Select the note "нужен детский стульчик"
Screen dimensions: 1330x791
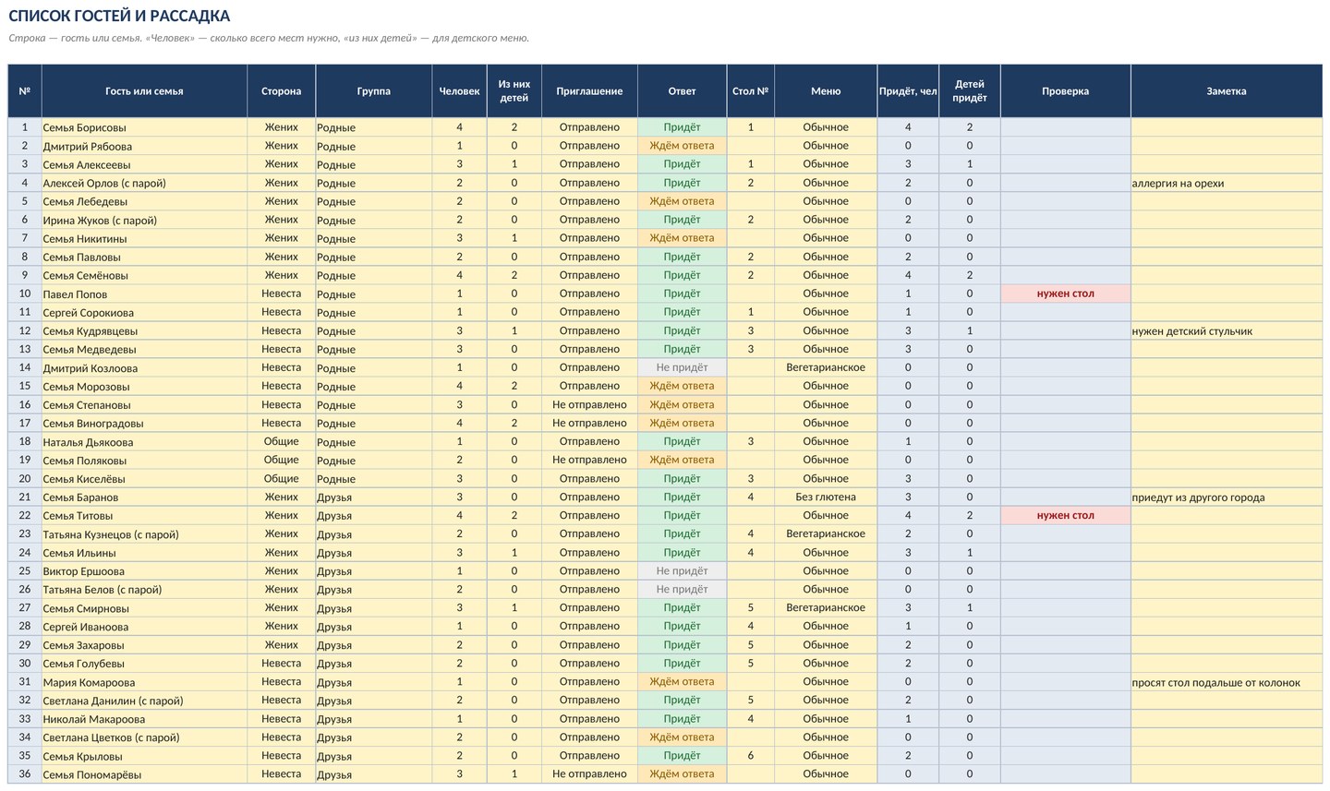pos(1191,330)
